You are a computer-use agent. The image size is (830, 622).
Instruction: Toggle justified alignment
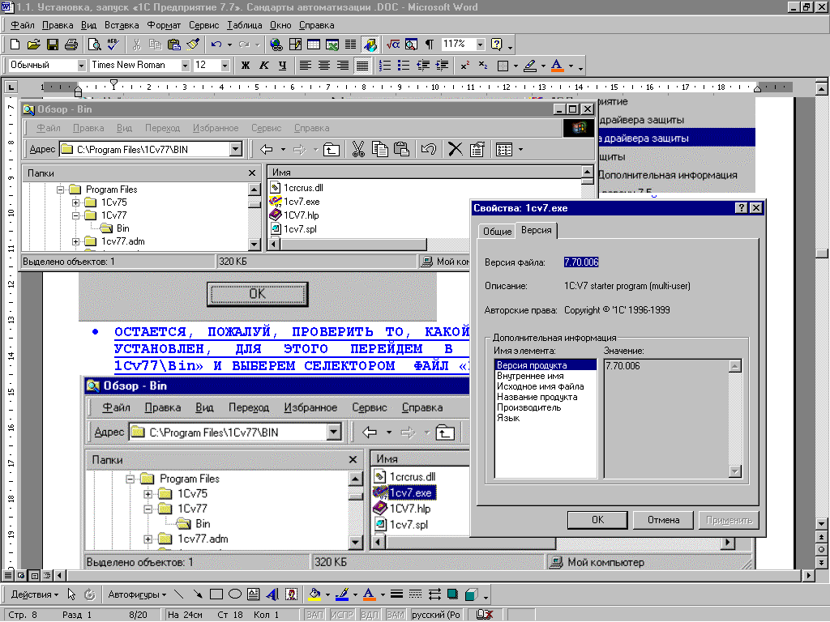click(362, 65)
